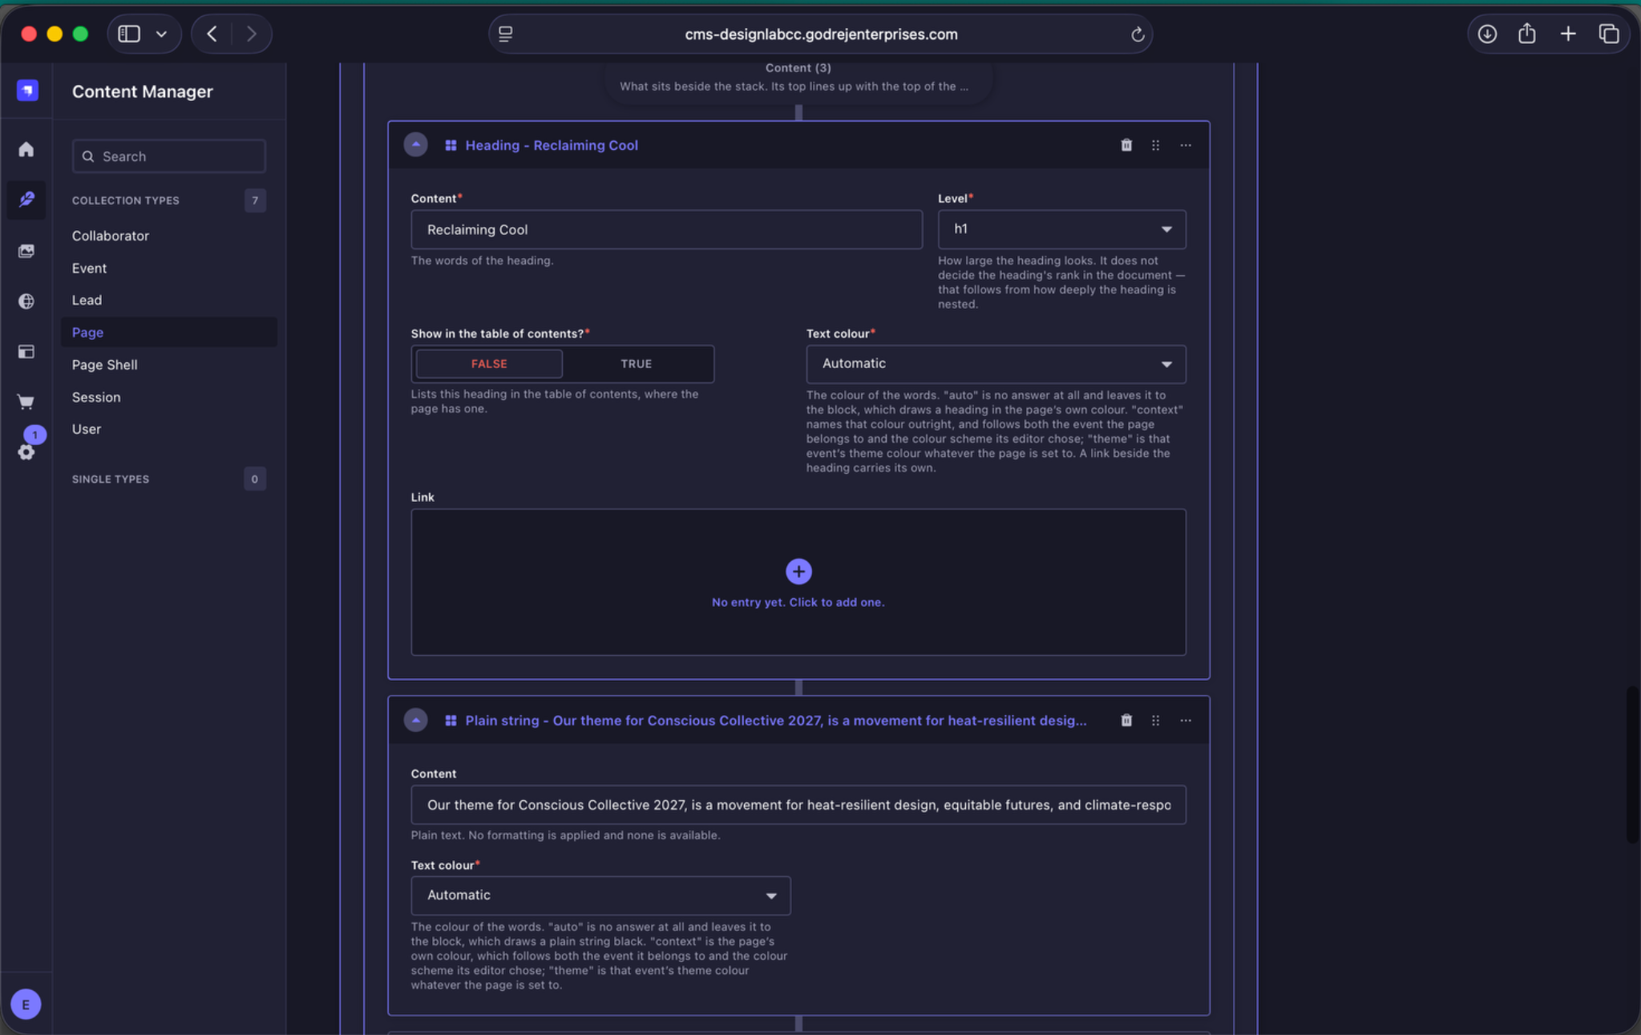Image resolution: width=1641 pixels, height=1035 pixels.
Task: Delete the Plain string block
Action: (1126, 720)
